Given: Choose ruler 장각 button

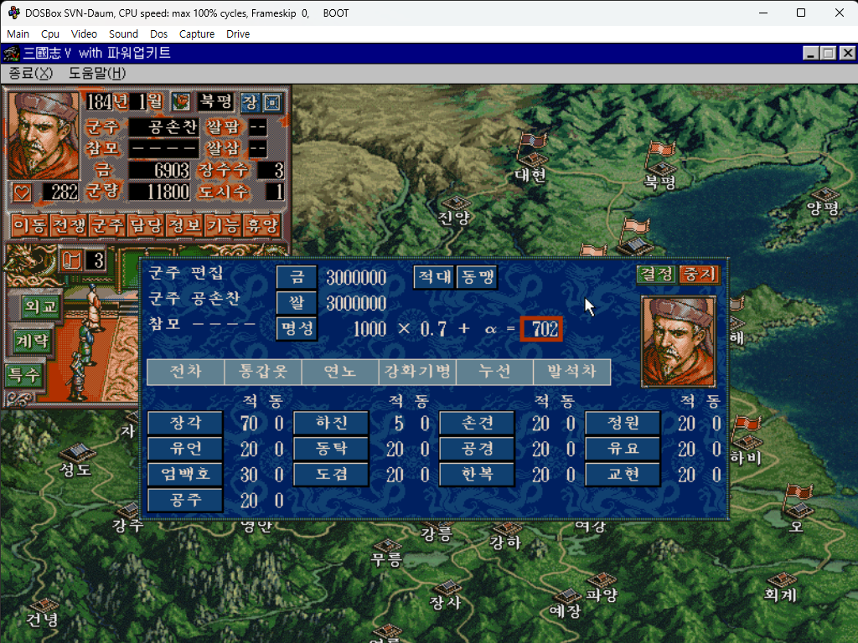Looking at the screenshot, I should coord(185,423).
